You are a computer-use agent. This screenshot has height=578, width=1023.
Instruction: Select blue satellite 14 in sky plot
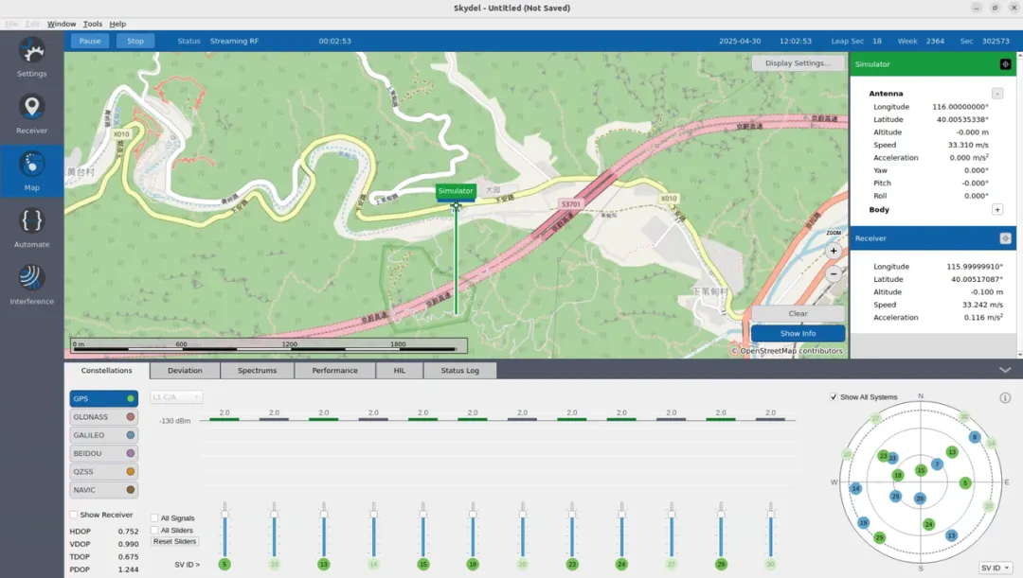click(855, 488)
